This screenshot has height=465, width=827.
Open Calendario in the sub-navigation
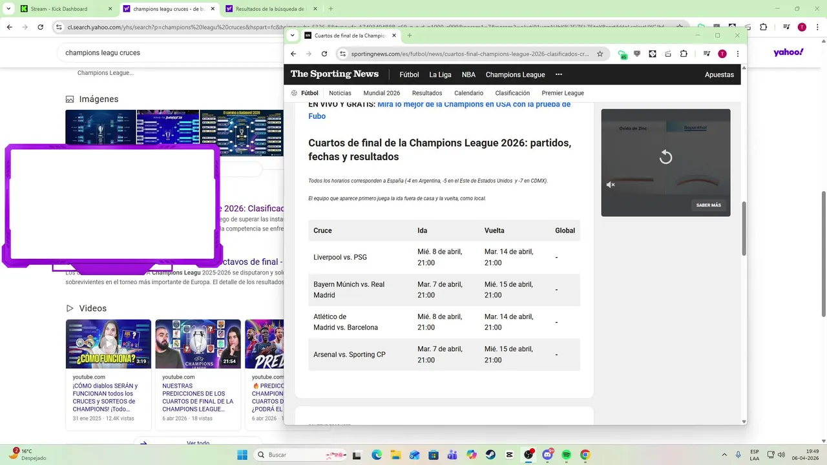(x=468, y=93)
